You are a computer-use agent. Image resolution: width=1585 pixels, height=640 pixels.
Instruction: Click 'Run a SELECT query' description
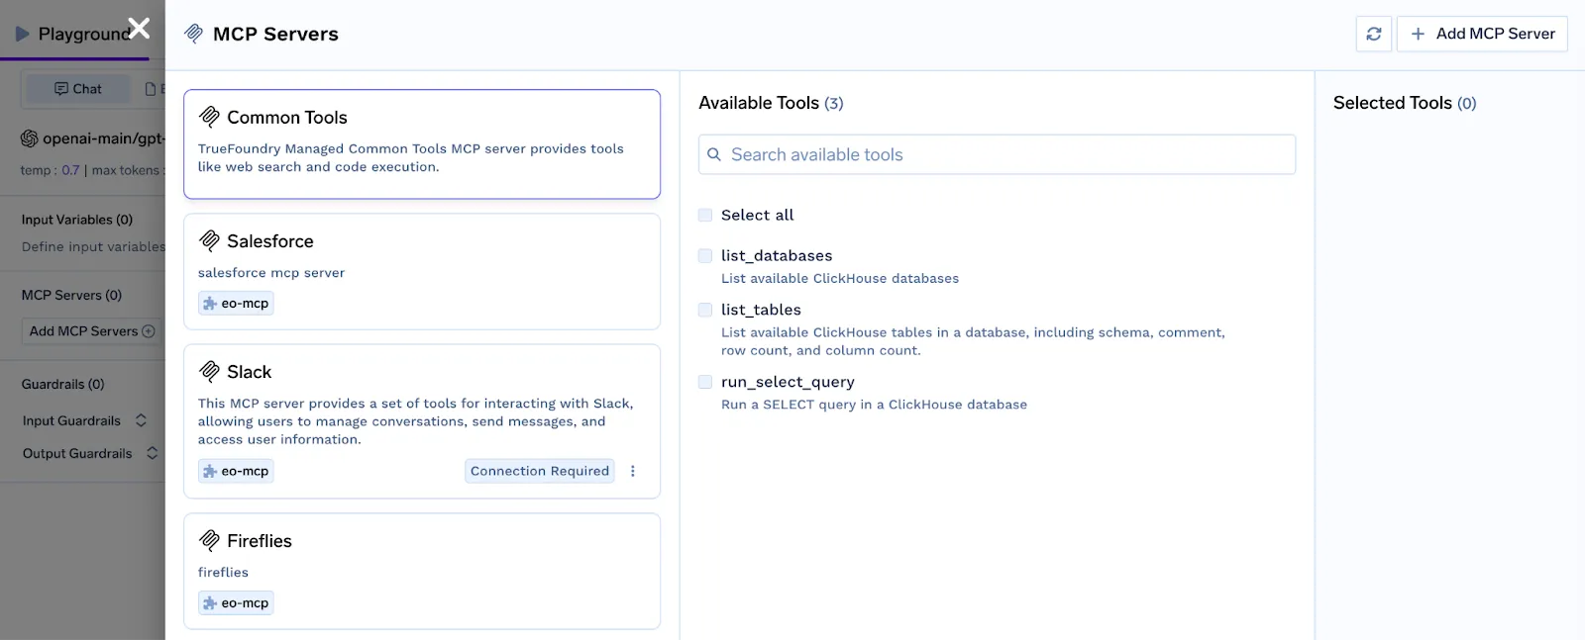pyautogui.click(x=874, y=405)
